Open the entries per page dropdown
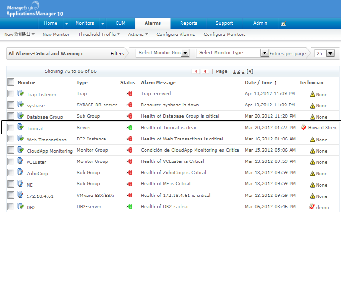341x294 pixels. pyautogui.click(x=325, y=53)
